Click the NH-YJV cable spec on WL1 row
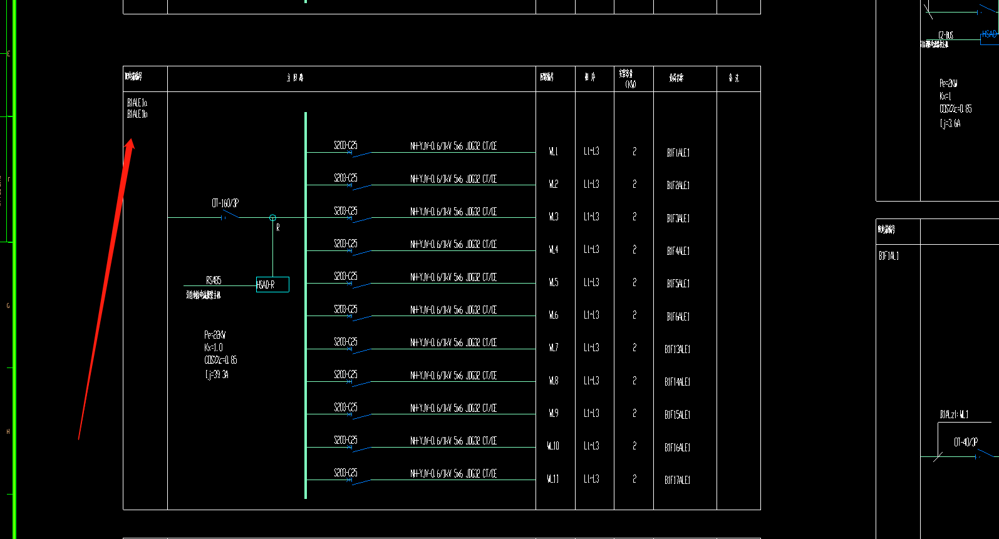The height and width of the screenshot is (539, 999). coord(453,146)
